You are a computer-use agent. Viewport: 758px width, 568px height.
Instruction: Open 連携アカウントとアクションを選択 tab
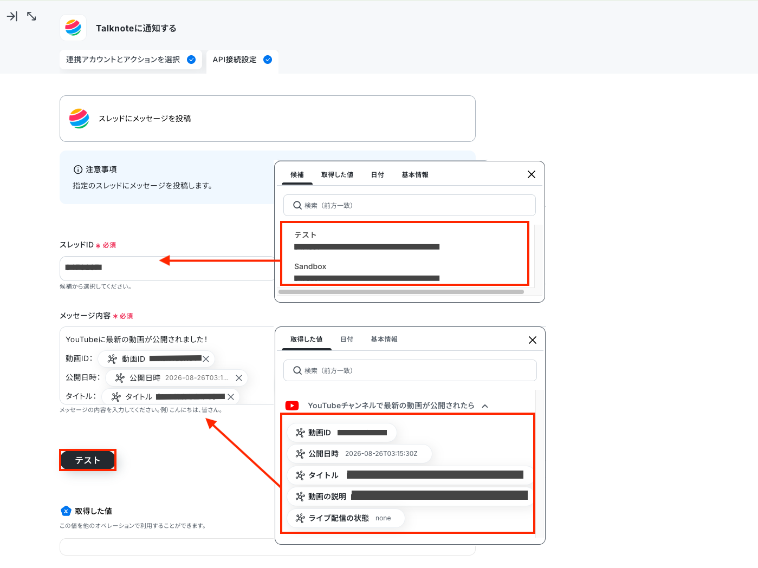point(131,60)
